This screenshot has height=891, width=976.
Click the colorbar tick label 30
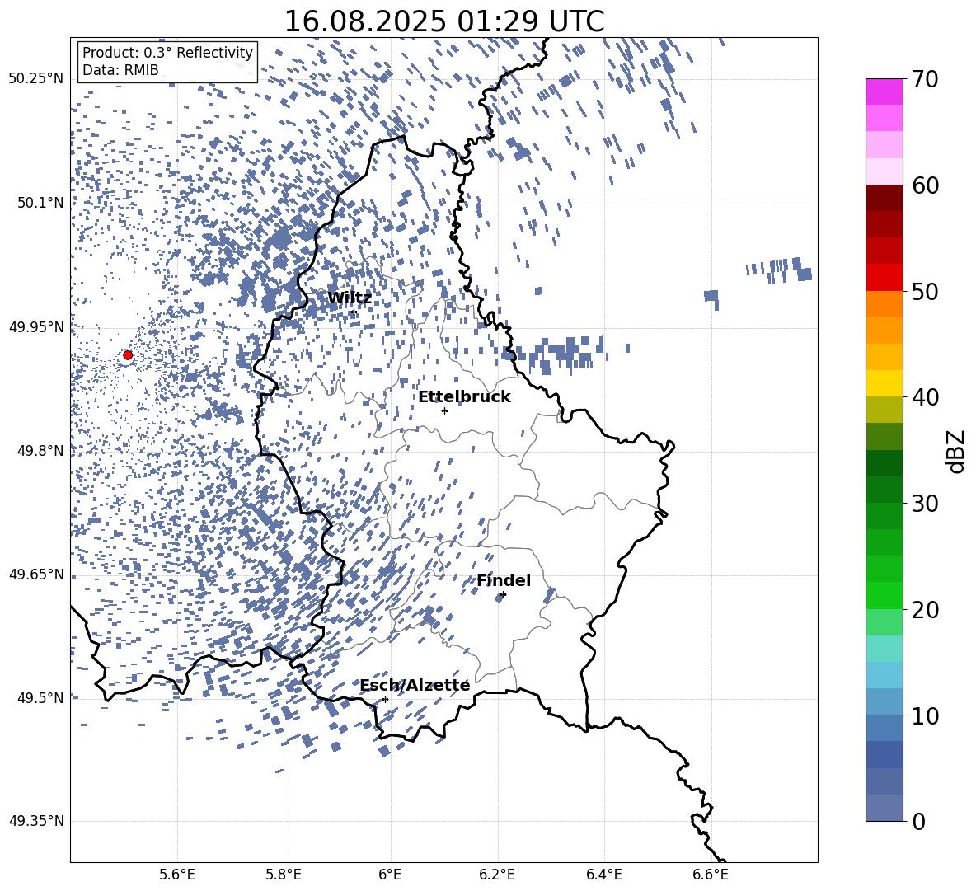(925, 504)
